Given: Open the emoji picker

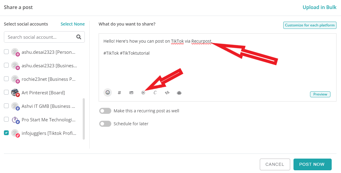Looking at the screenshot, I should click(108, 93).
